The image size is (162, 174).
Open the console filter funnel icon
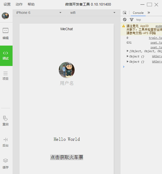[132, 20]
